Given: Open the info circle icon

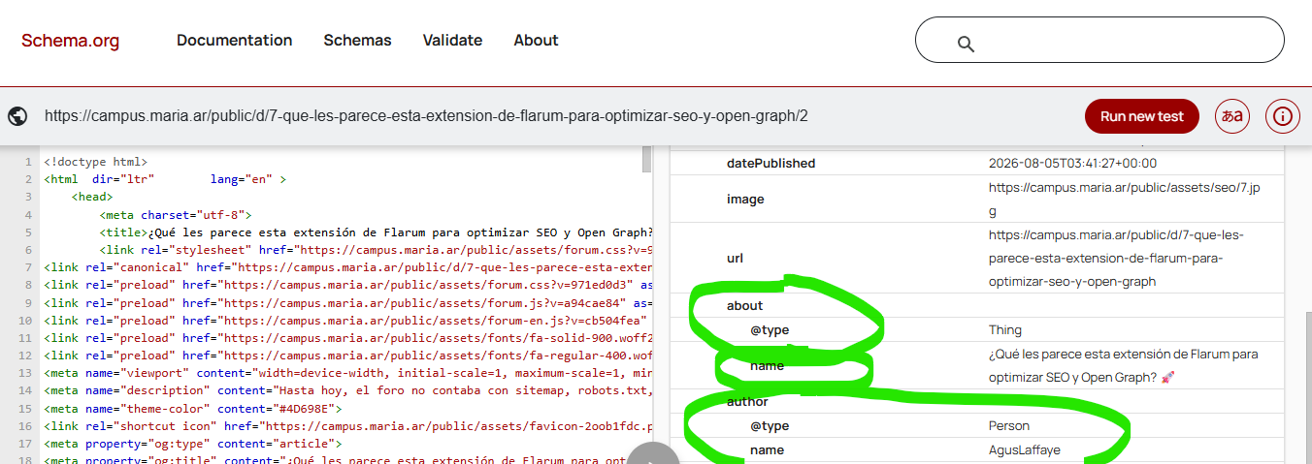Looking at the screenshot, I should 1283,116.
